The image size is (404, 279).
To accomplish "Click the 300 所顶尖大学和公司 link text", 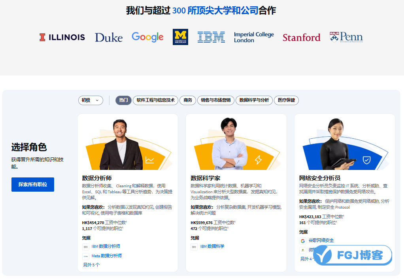I will 215,11.
